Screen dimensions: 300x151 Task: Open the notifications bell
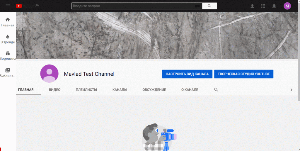pyautogui.click(x=274, y=6)
